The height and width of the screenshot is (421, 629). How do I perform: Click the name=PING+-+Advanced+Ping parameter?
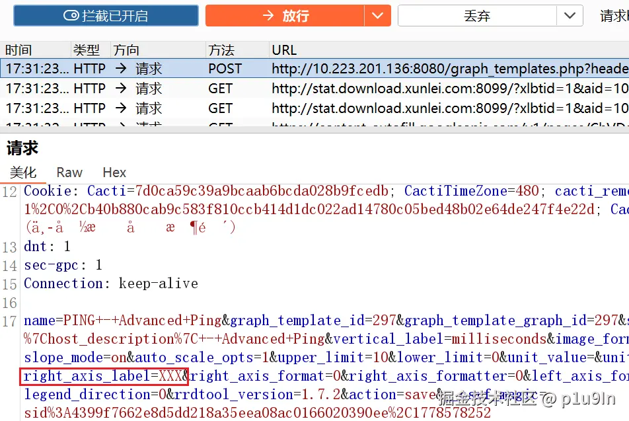(122, 321)
